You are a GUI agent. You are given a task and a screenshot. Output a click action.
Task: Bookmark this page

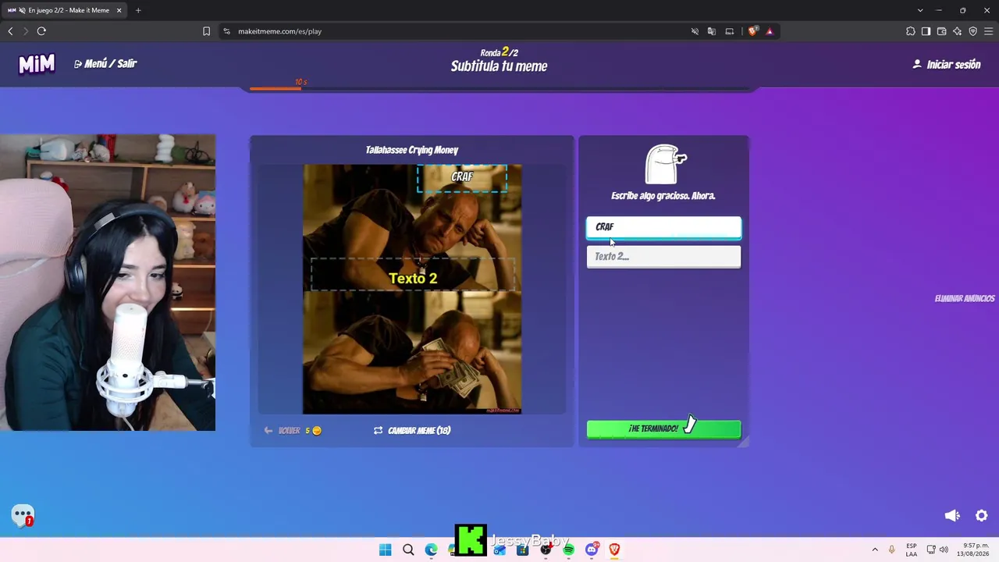206,31
